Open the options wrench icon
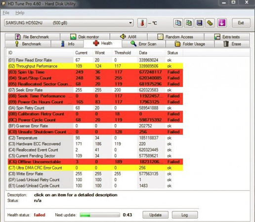This screenshot has width=255, height=222. coord(210,23)
